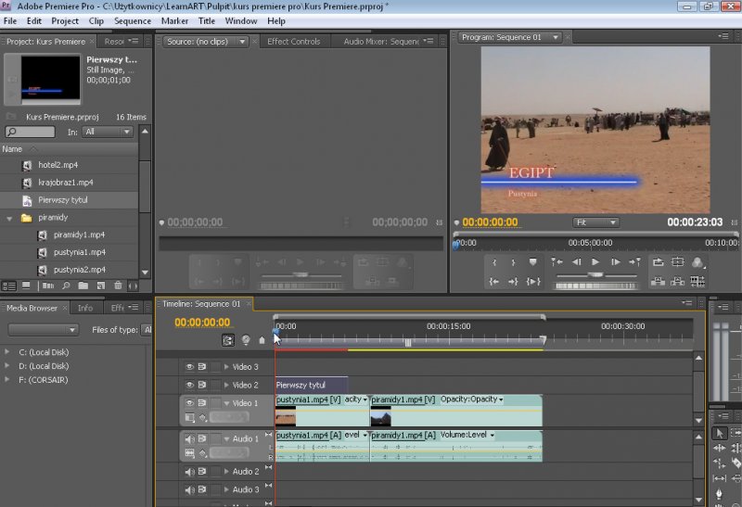The width and height of the screenshot is (742, 507).
Task: Toggle Video 2 track output eye
Action: [189, 385]
